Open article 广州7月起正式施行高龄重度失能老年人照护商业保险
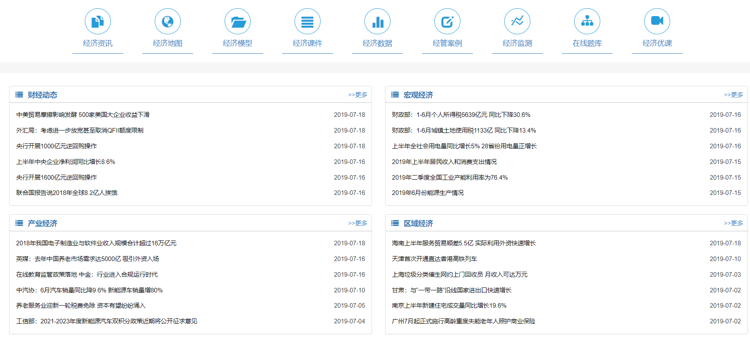Screen dimensions: 750x337 463,321
